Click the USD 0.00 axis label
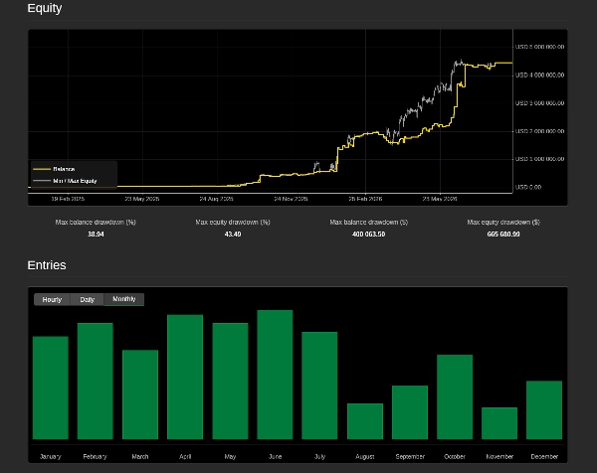The height and width of the screenshot is (473, 597). pos(528,187)
